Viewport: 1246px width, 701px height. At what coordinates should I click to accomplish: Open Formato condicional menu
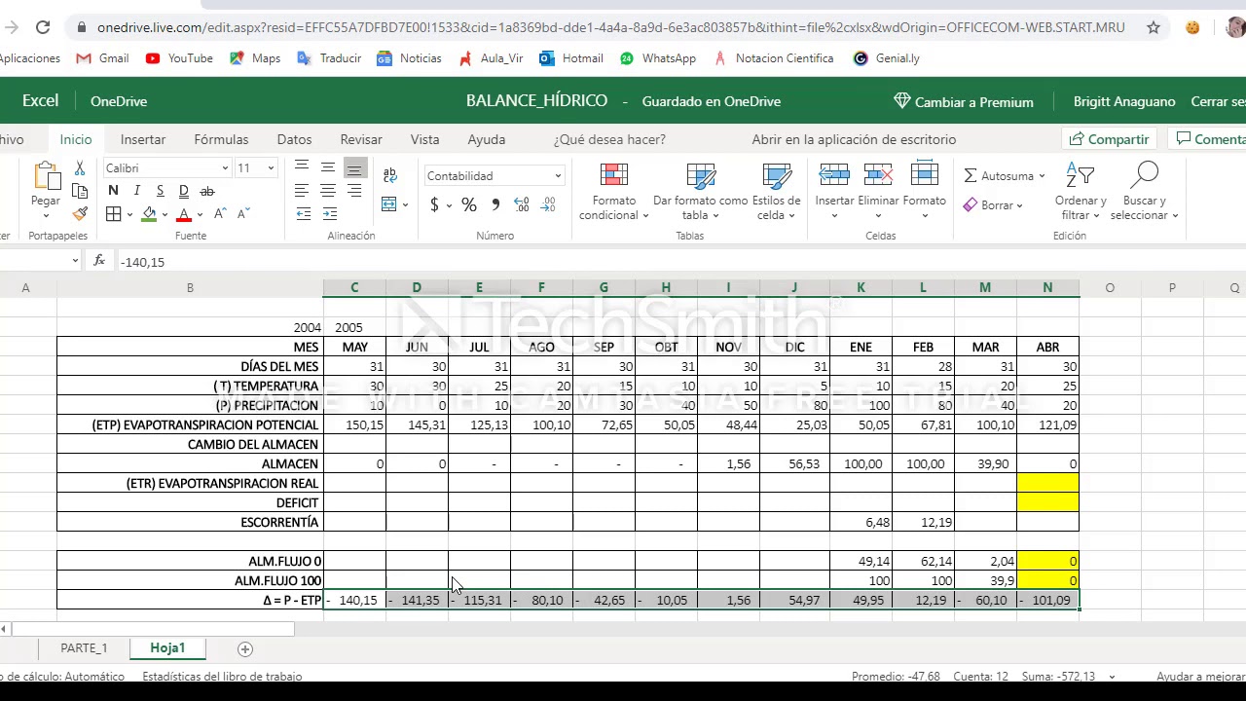(x=614, y=192)
